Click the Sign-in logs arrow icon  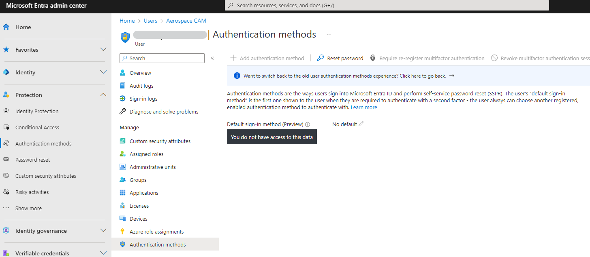122,99
